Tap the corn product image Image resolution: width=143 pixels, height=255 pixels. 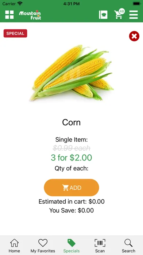tap(71, 73)
